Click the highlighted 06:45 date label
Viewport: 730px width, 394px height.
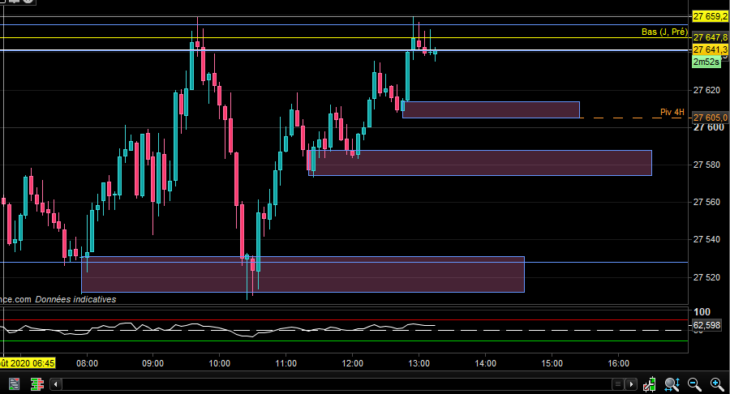[x=28, y=363]
